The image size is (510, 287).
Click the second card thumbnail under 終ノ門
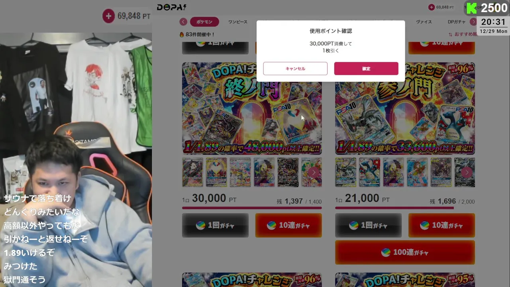click(216, 172)
